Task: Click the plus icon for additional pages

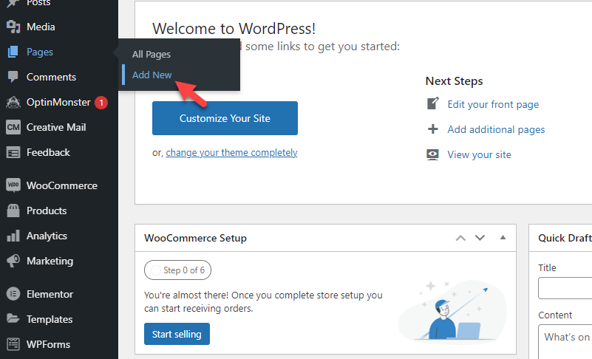Action: click(x=432, y=129)
